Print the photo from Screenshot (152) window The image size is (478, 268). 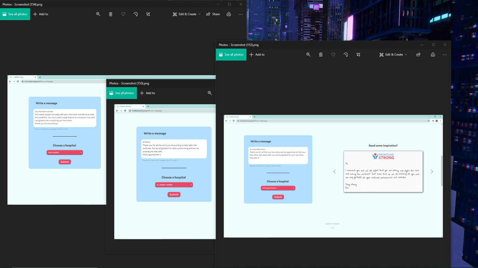pos(433,55)
